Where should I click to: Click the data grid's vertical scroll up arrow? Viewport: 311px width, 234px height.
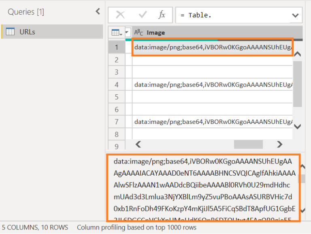[297, 54]
